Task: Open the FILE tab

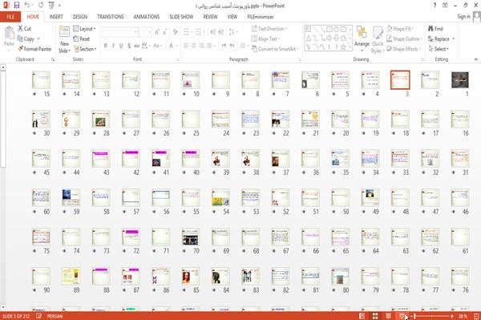Action: coord(10,17)
